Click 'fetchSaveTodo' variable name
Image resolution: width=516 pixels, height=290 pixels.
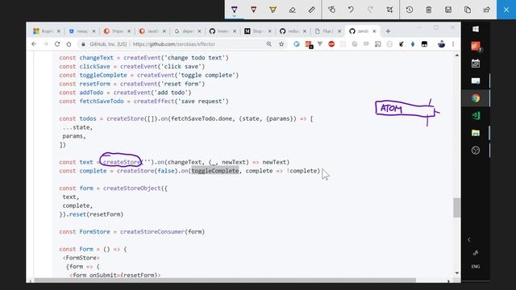click(x=102, y=101)
